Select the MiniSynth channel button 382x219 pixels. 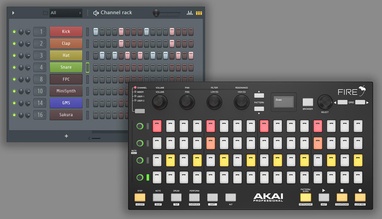[x=66, y=91]
